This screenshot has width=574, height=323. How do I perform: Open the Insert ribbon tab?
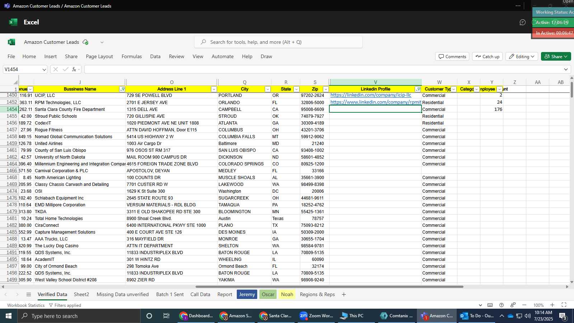point(51,56)
